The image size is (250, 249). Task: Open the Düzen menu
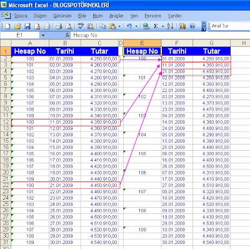tap(40, 16)
